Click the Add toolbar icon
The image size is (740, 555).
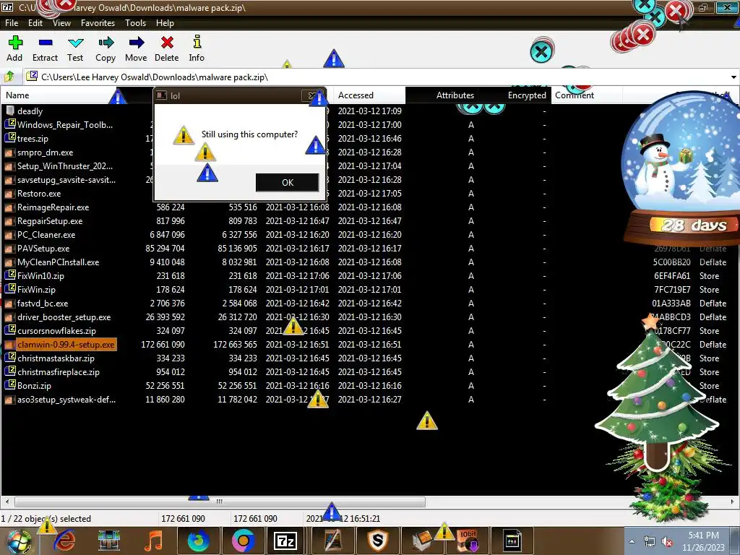pos(14,48)
